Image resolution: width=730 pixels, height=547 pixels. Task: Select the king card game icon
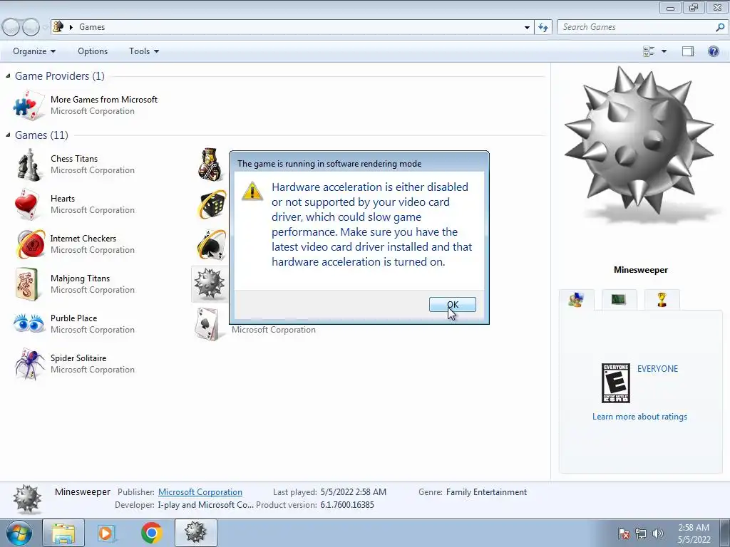[211, 165]
